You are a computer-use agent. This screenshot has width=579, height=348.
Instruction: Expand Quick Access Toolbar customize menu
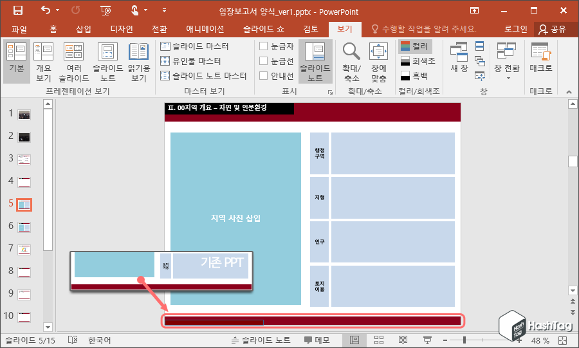[164, 10]
